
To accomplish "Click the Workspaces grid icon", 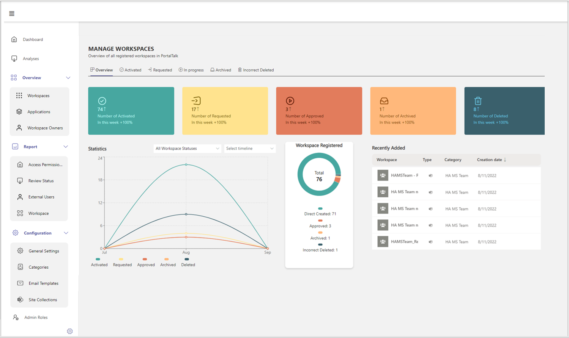I will tap(19, 95).
